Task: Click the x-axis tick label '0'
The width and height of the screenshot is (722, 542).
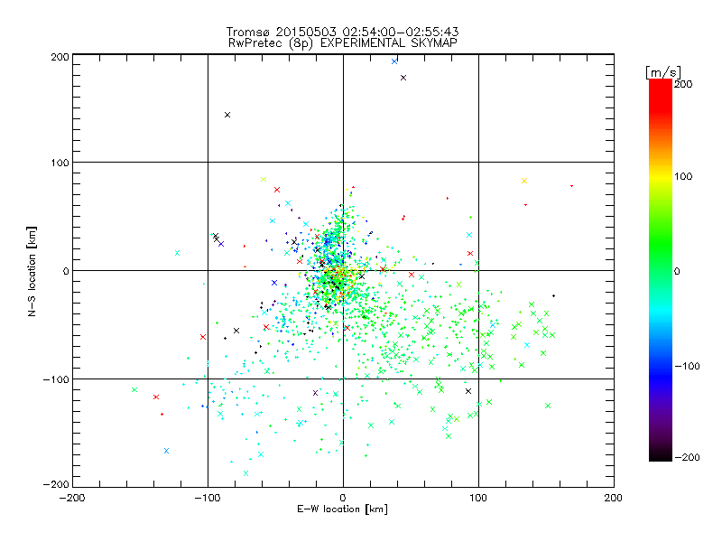Action: pos(343,498)
